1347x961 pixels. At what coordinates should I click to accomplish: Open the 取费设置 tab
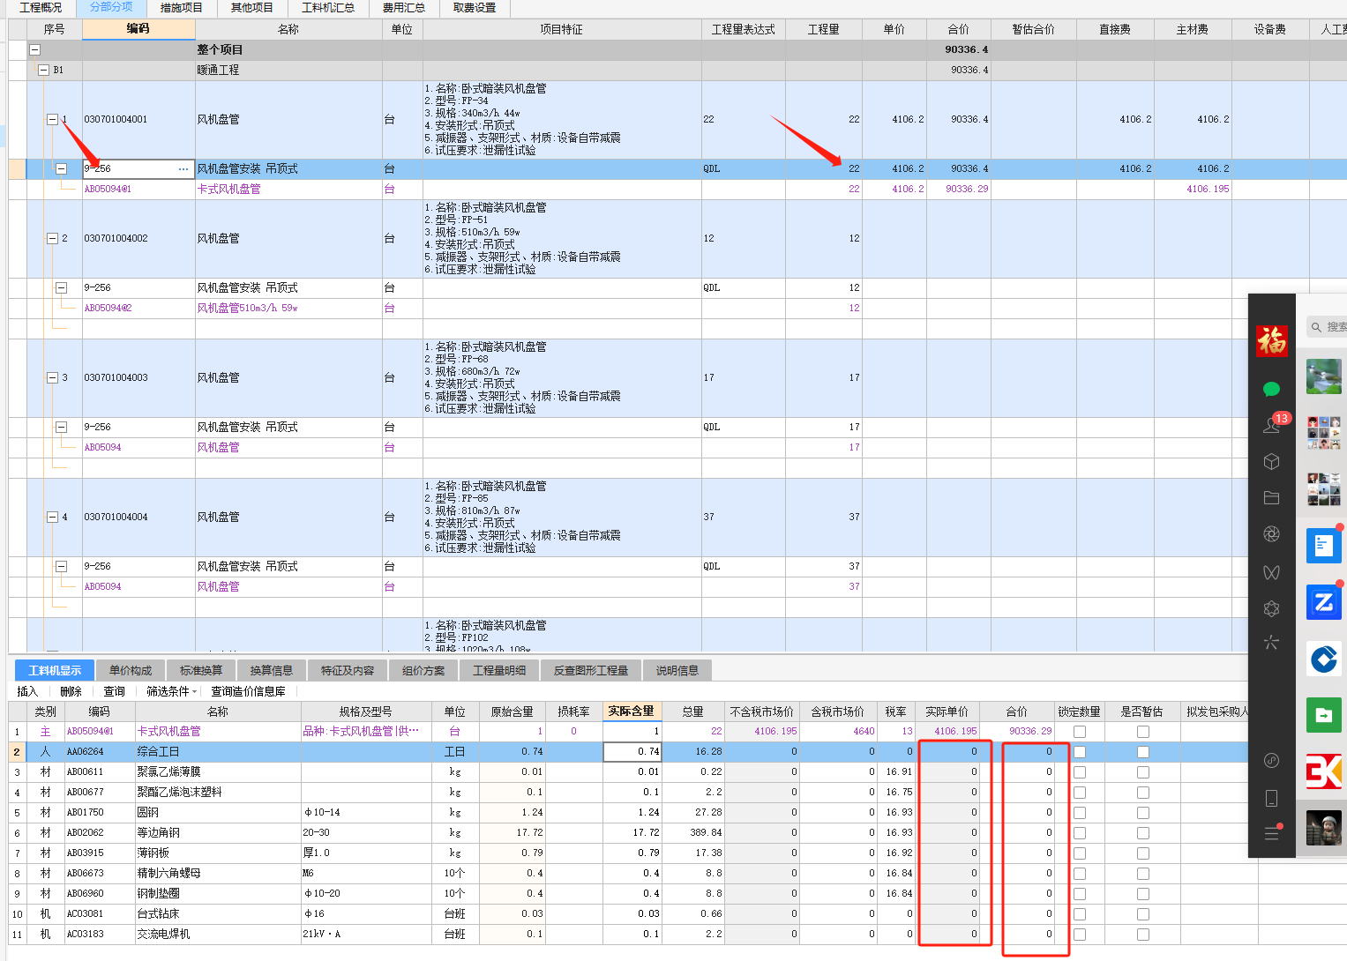click(x=475, y=8)
